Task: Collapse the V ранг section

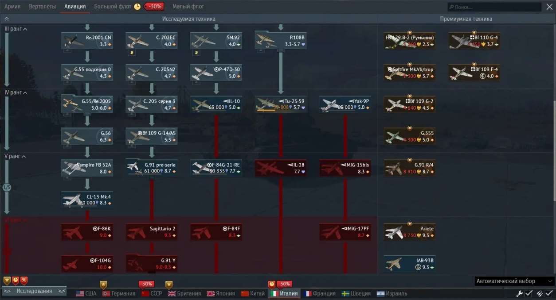Action: pos(15,156)
